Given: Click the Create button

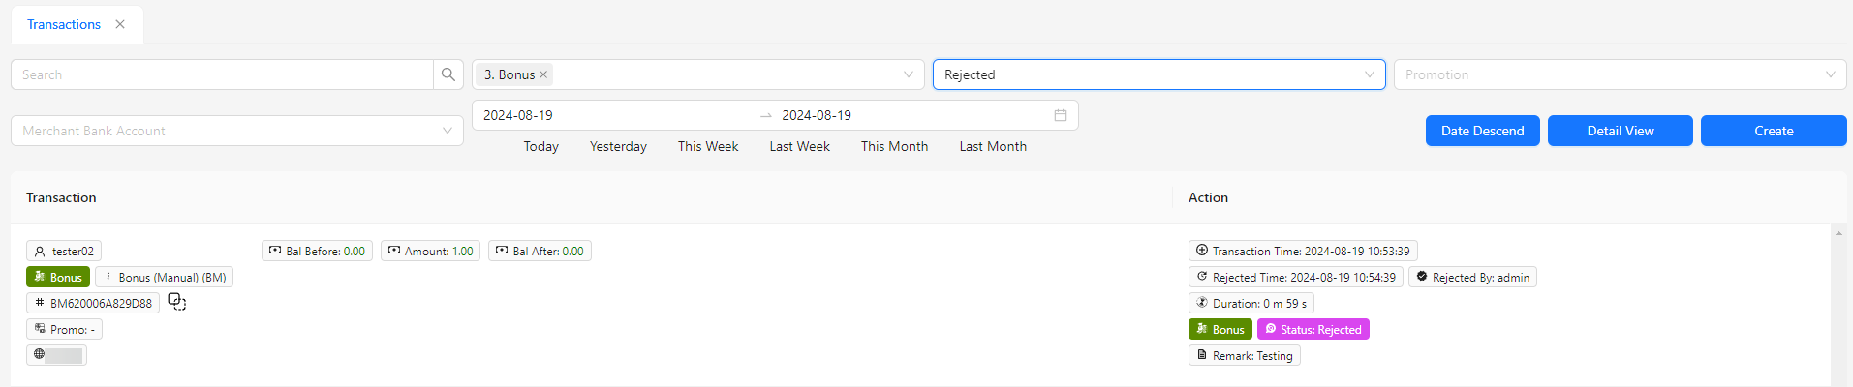Looking at the screenshot, I should click(1773, 131).
